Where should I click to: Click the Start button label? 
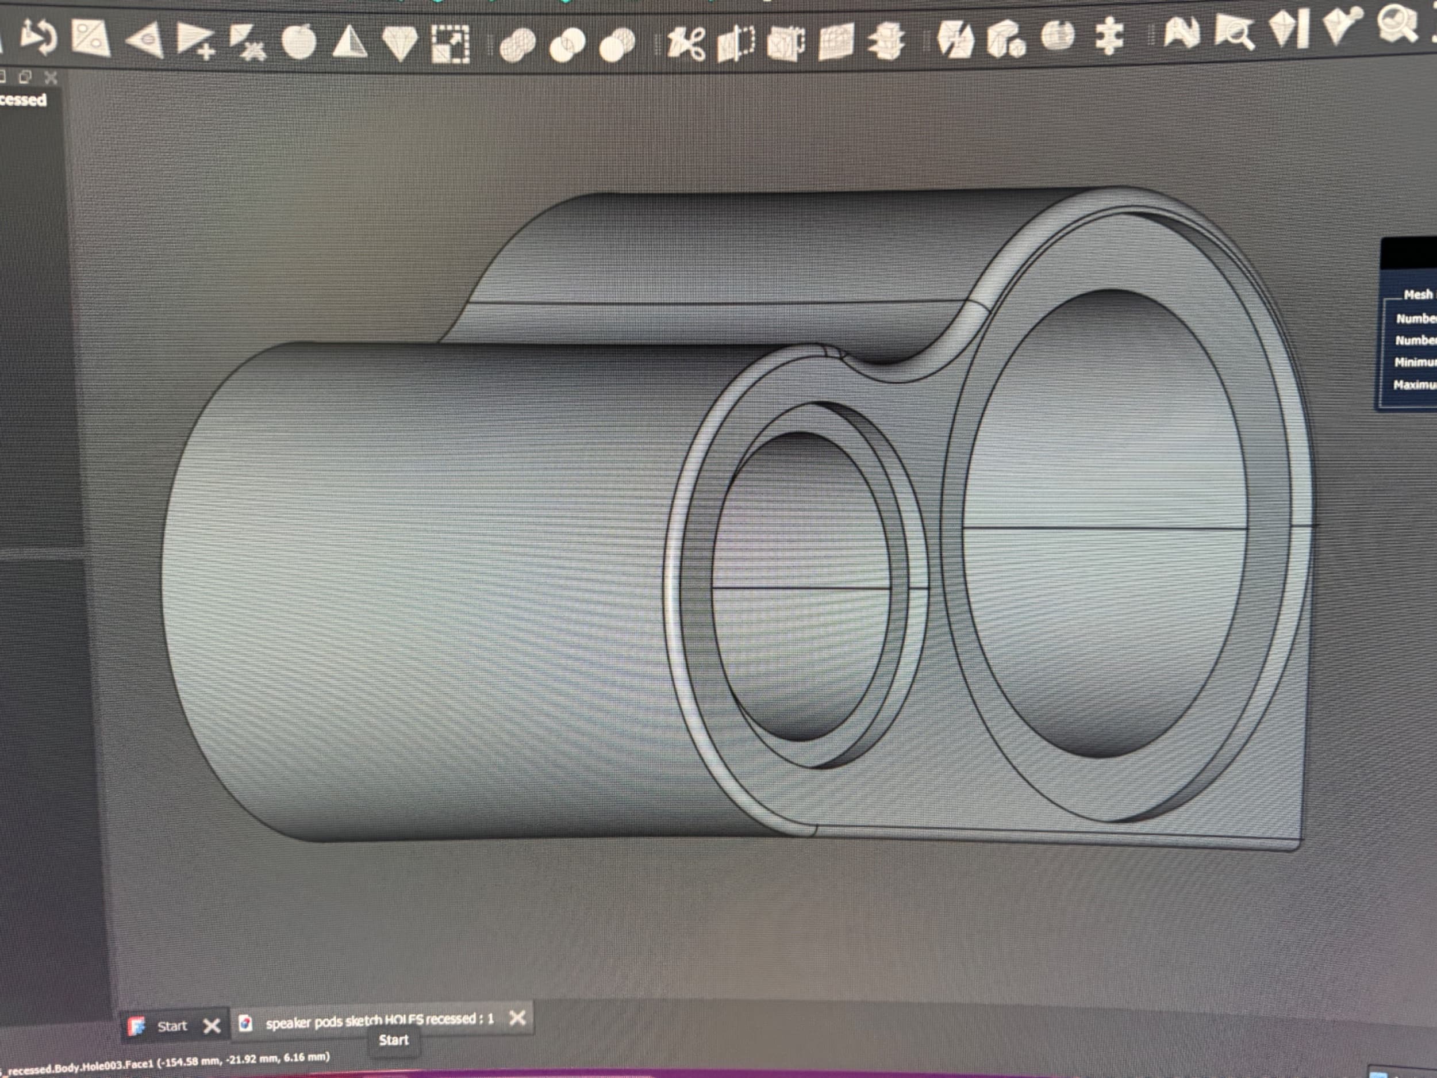pyautogui.click(x=394, y=1039)
